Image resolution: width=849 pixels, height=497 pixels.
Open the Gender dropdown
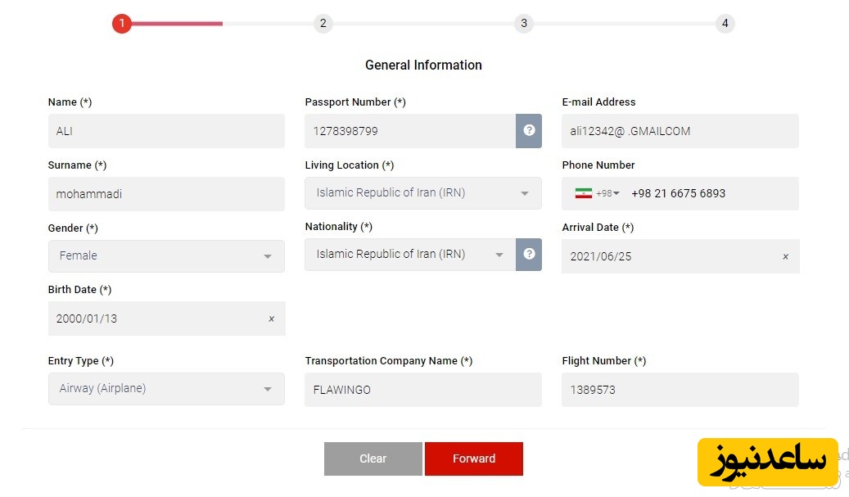click(x=166, y=256)
